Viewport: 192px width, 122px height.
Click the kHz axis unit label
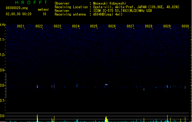pyautogui.click(x=3, y=25)
